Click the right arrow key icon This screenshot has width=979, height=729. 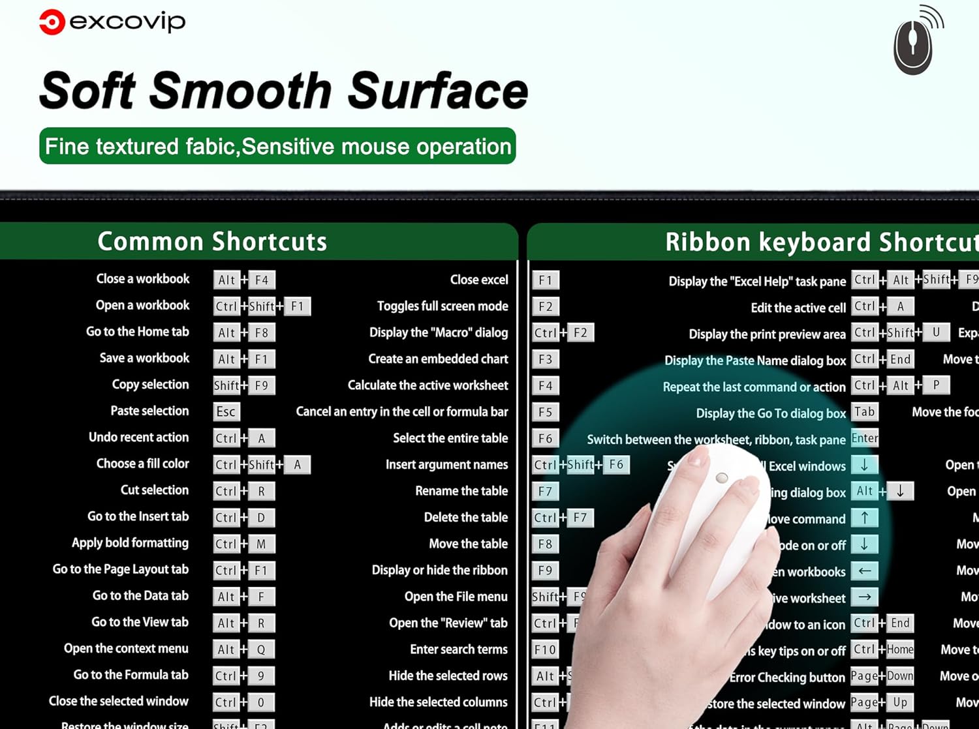pos(865,597)
